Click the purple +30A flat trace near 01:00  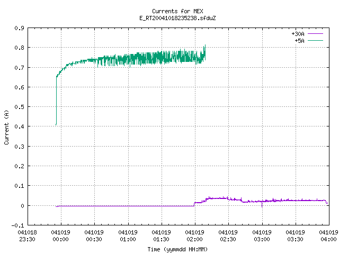click(128, 206)
